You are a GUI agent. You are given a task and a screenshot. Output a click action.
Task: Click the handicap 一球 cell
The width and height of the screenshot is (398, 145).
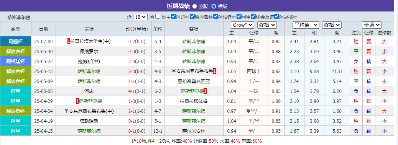coord(254,91)
